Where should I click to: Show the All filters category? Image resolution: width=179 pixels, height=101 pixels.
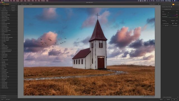[4, 6]
